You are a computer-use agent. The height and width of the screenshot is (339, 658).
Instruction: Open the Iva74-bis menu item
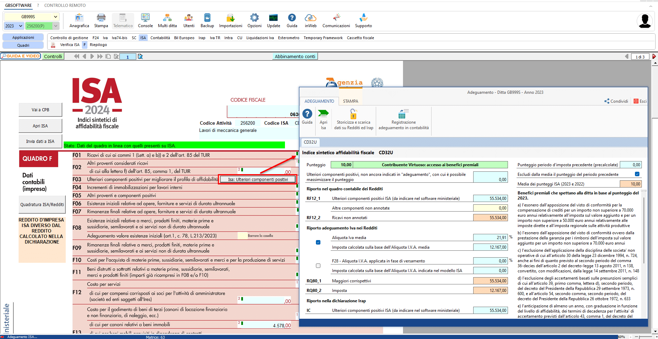(119, 38)
